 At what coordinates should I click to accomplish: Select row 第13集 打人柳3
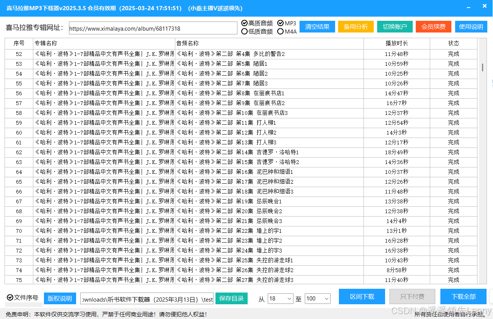coord(241,142)
